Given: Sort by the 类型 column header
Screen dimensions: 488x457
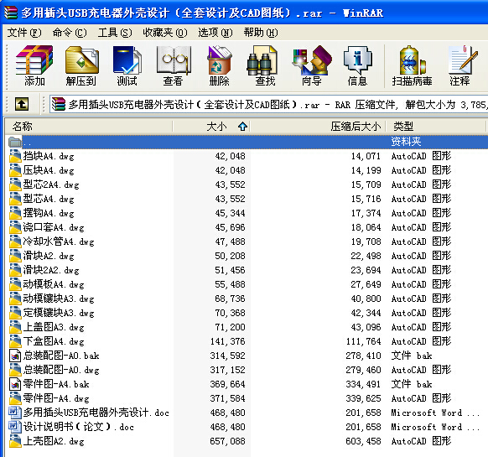Looking at the screenshot, I should click(x=436, y=127).
